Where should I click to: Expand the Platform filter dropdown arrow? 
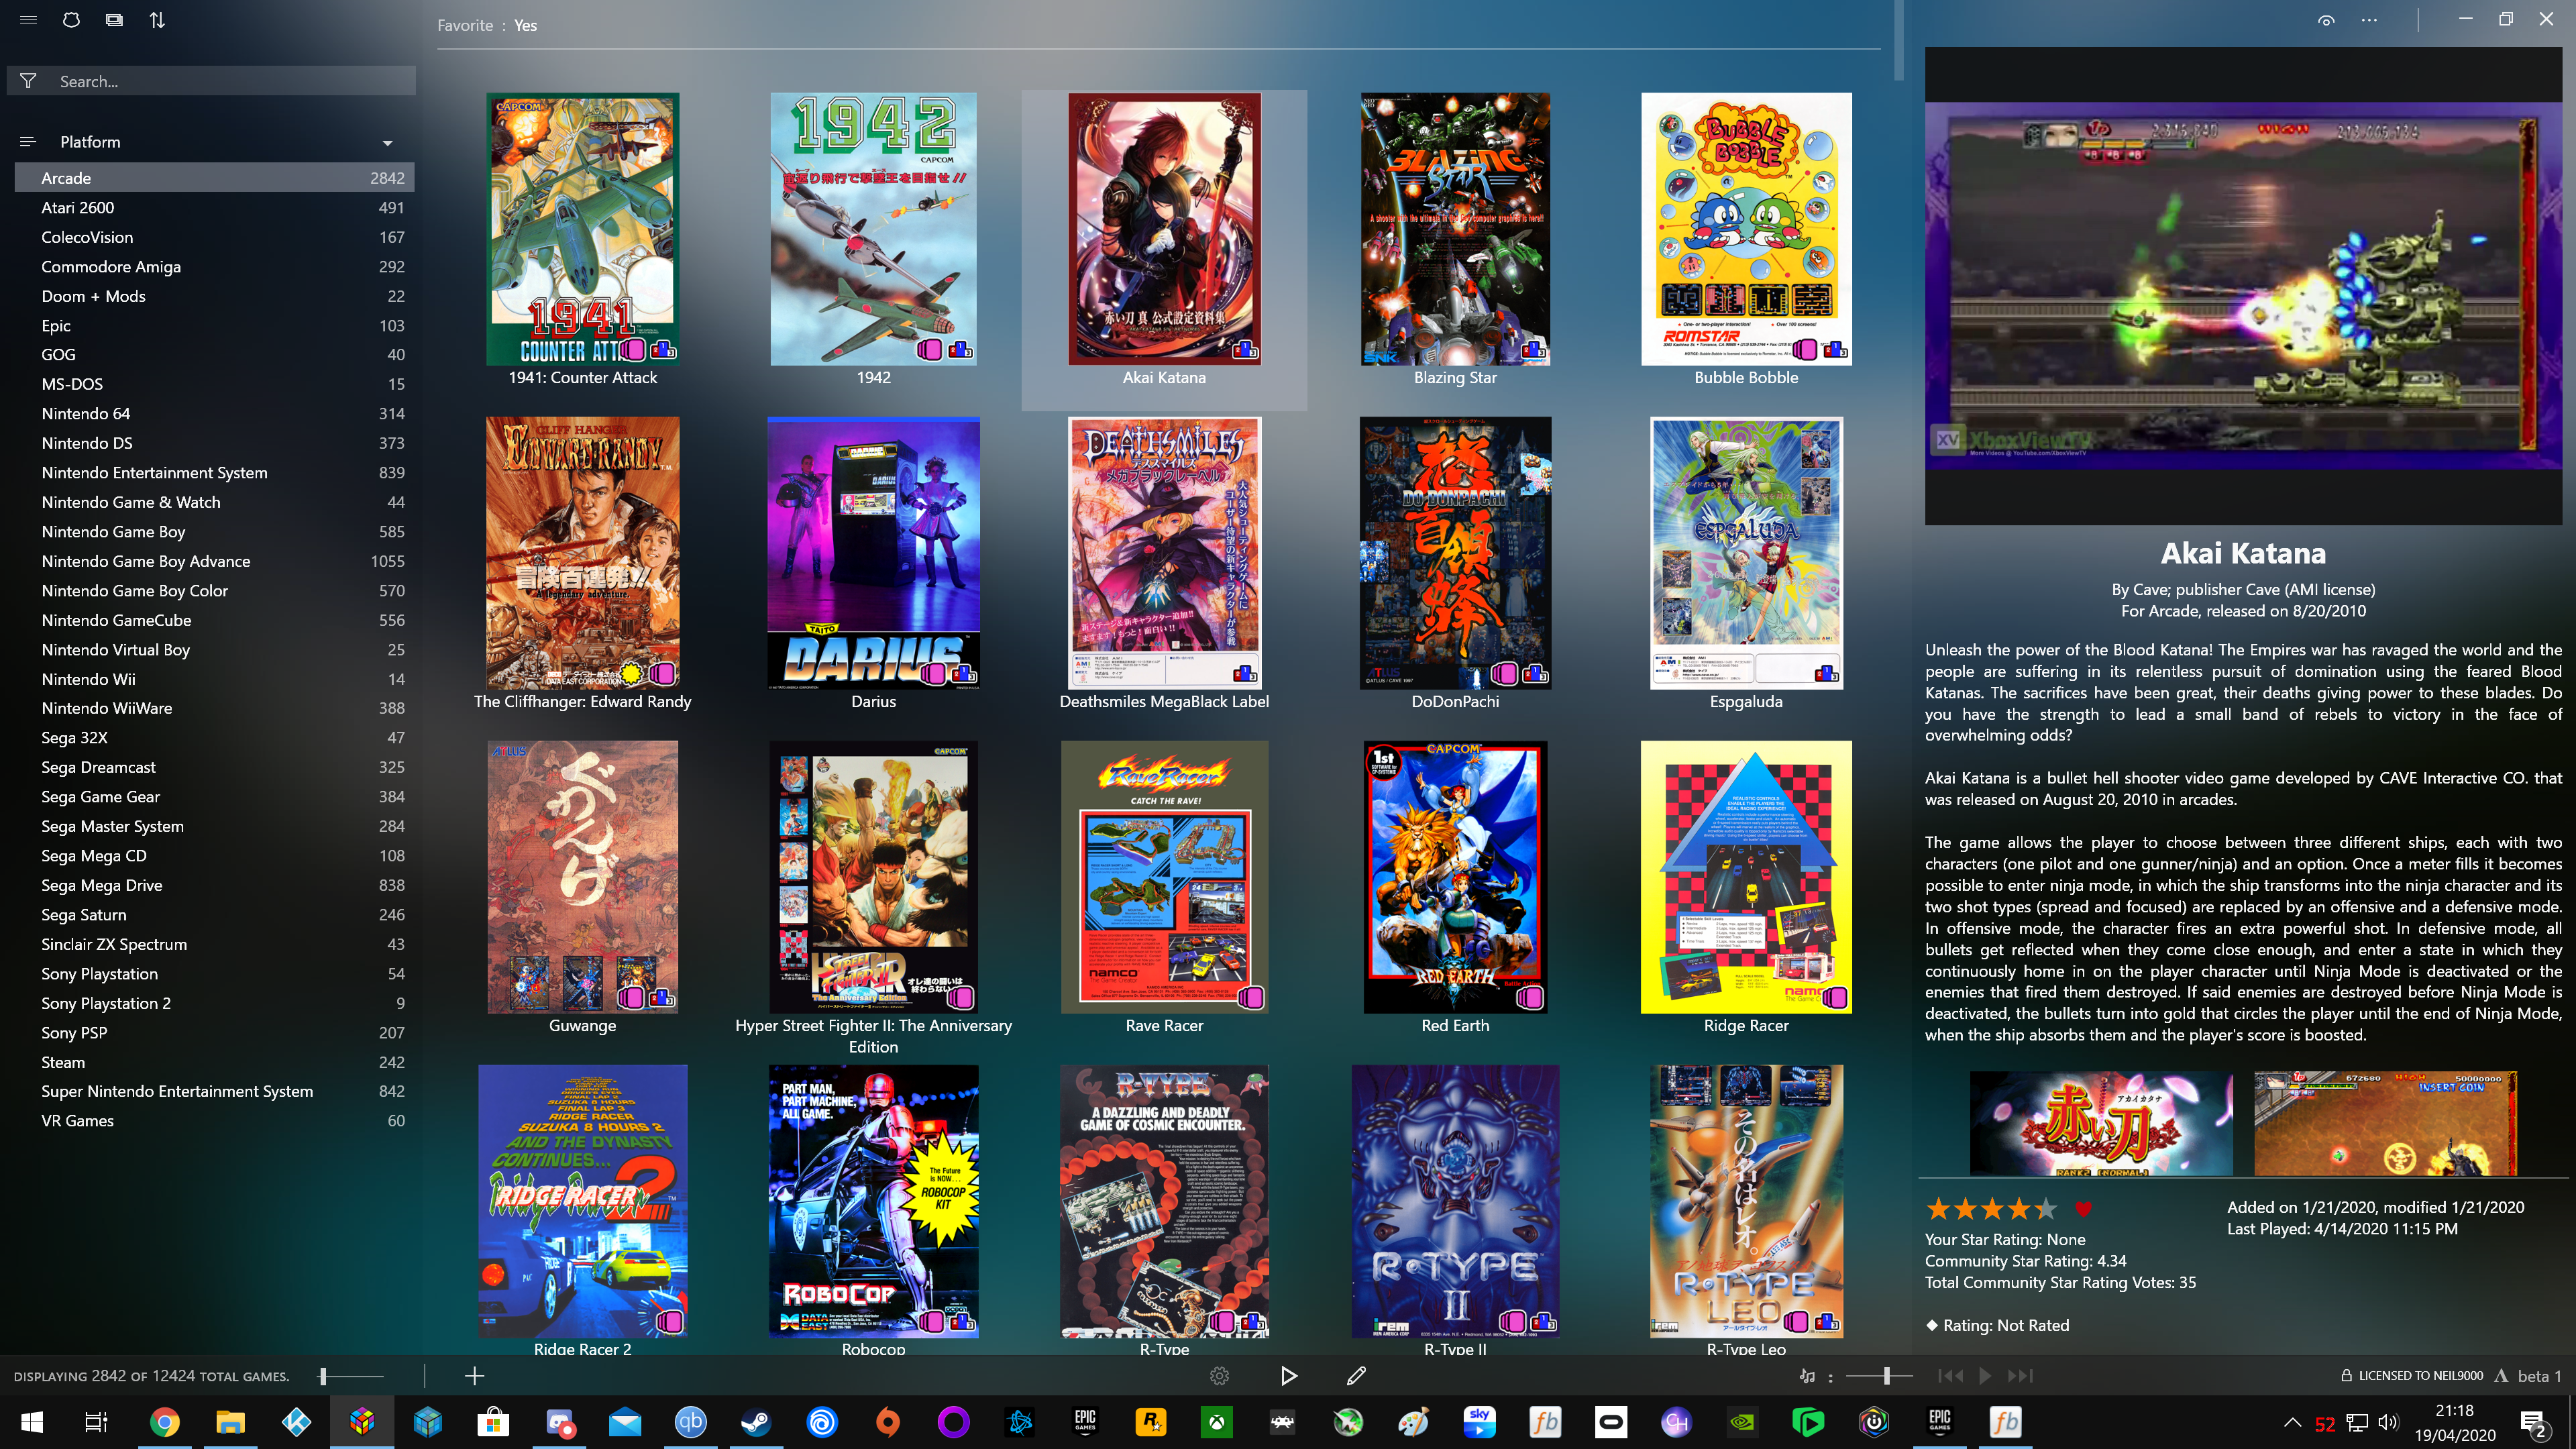click(388, 143)
